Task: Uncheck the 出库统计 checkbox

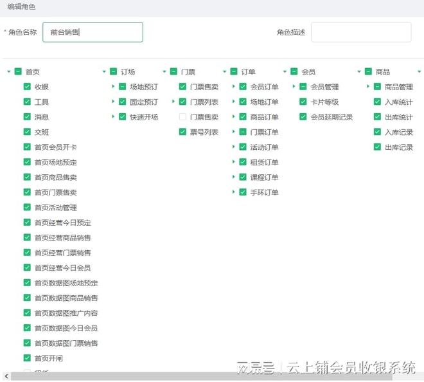Action: (x=378, y=116)
